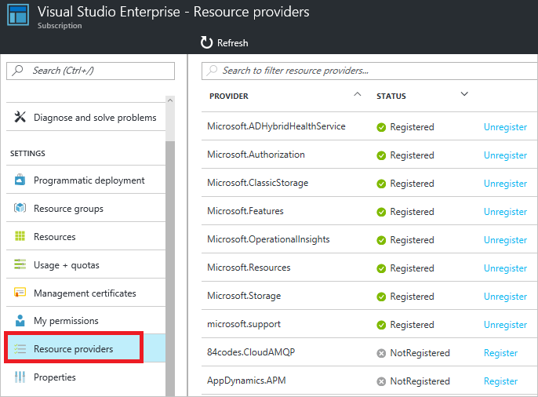
Task: Sort by the PROVIDER column arrow
Action: 358,95
